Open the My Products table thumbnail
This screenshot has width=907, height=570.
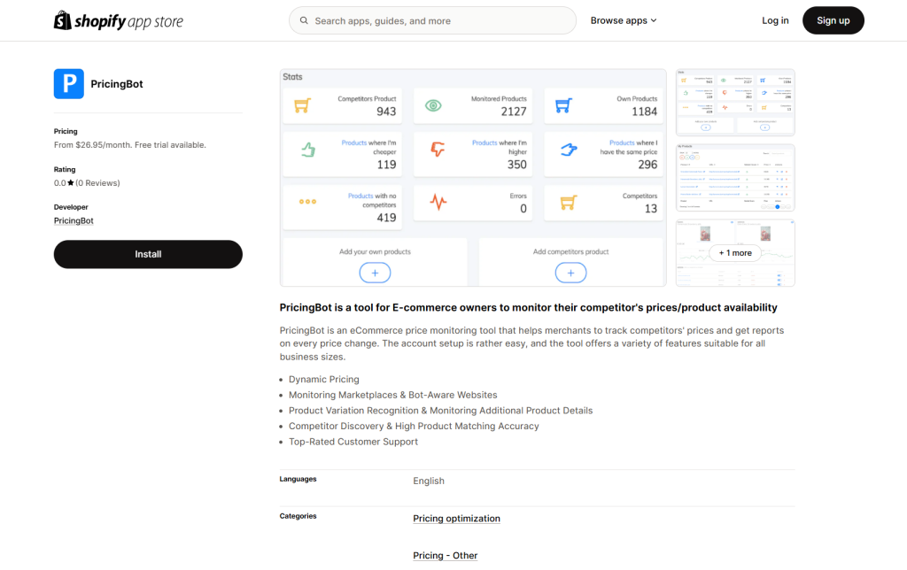pyautogui.click(x=735, y=178)
